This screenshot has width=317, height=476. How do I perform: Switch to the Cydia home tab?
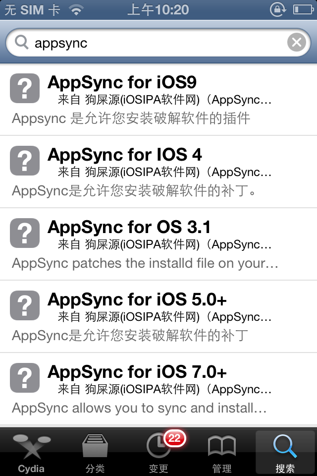tap(32, 453)
